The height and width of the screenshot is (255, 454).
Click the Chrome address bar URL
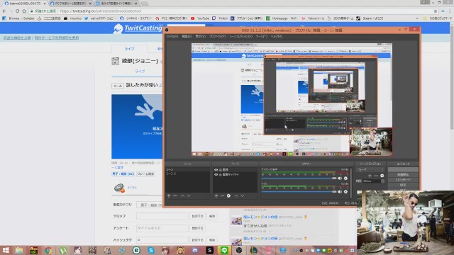pos(101,11)
